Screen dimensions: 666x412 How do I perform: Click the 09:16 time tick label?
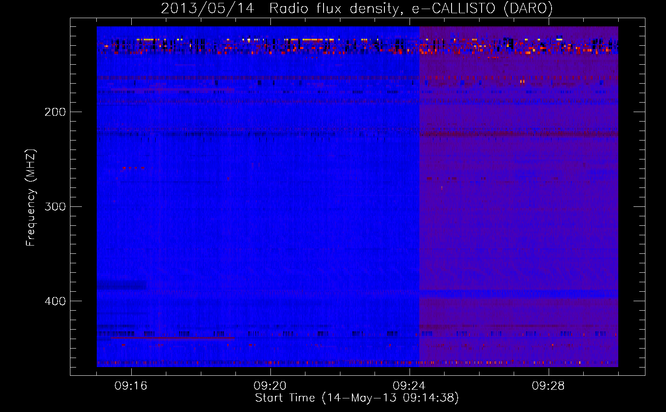131,386
